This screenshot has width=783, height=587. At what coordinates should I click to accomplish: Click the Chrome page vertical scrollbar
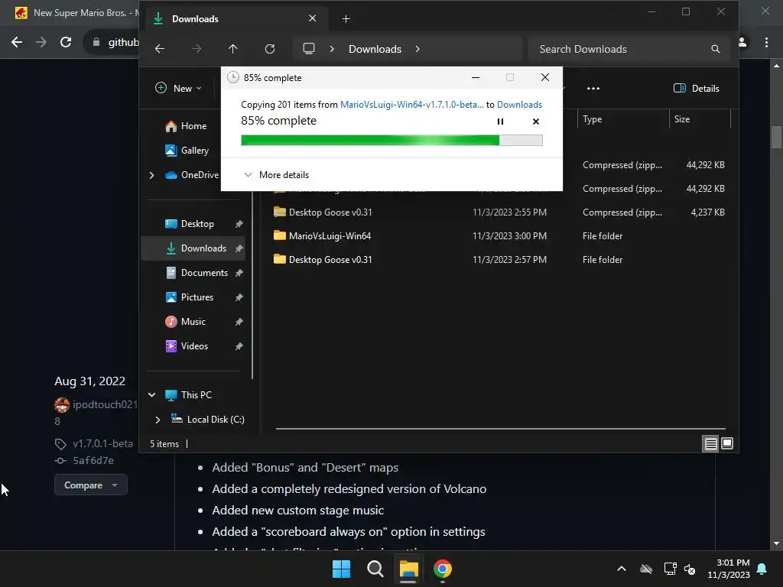coord(776,138)
